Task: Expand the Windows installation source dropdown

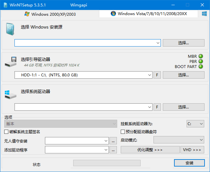Action: (158, 43)
